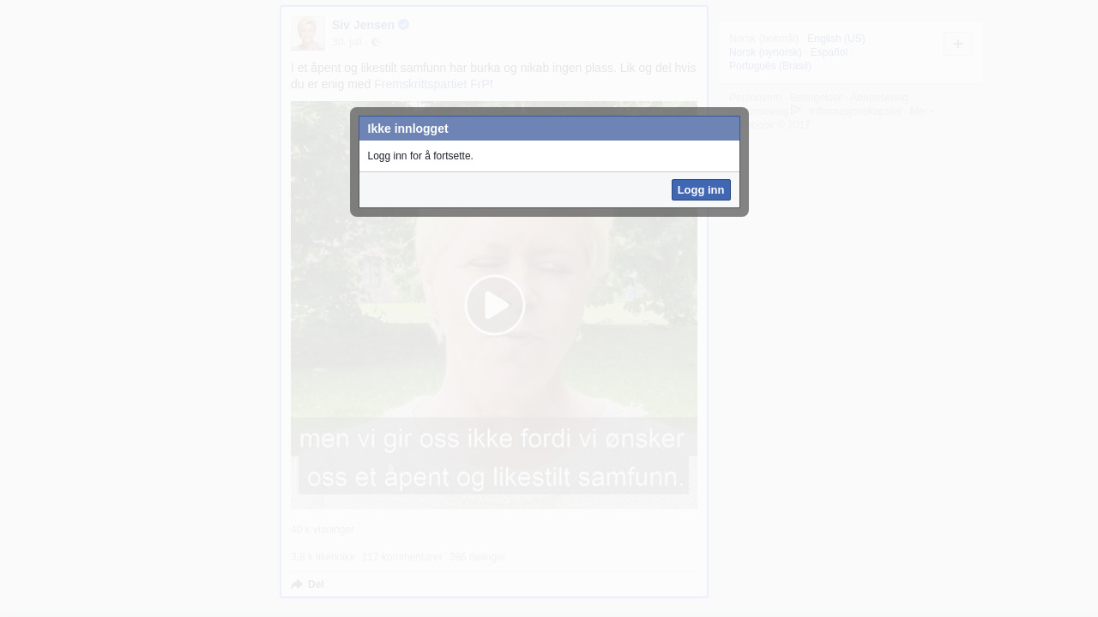Image resolution: width=1098 pixels, height=617 pixels.
Task: Open the Betingelser footer link
Action: click(816, 98)
